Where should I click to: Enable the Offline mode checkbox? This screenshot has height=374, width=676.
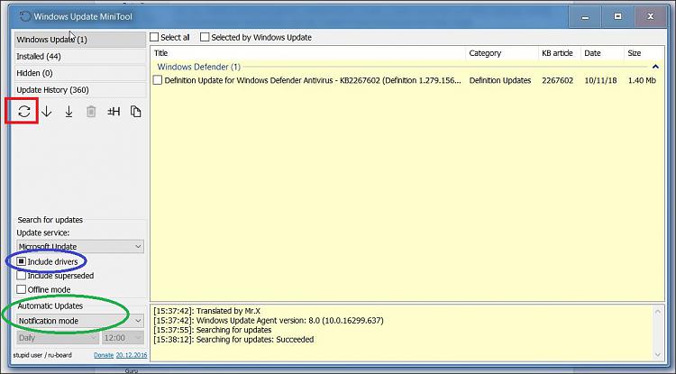tap(21, 289)
